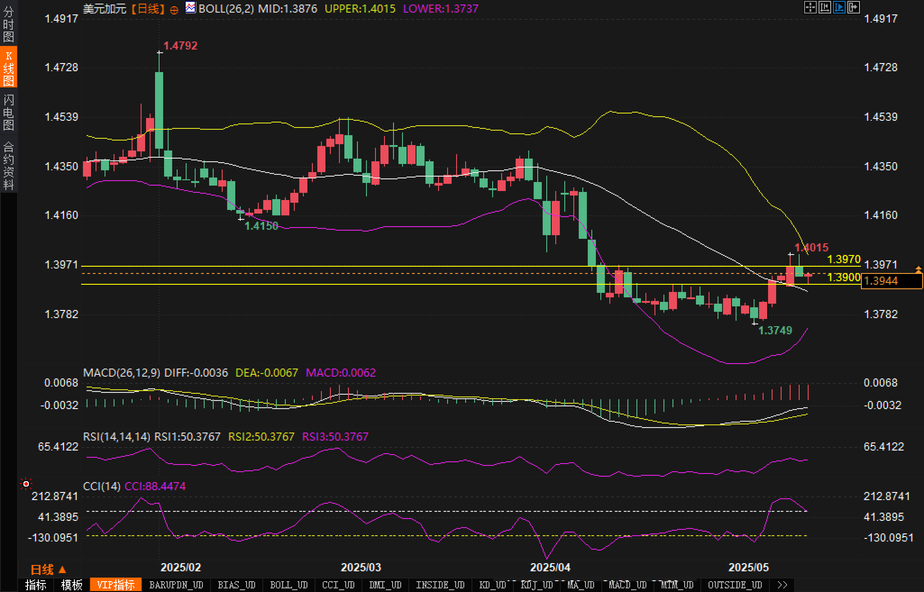Click the box-with-arrow icon at top right
This screenshot has height=592, width=924.
pos(853,7)
